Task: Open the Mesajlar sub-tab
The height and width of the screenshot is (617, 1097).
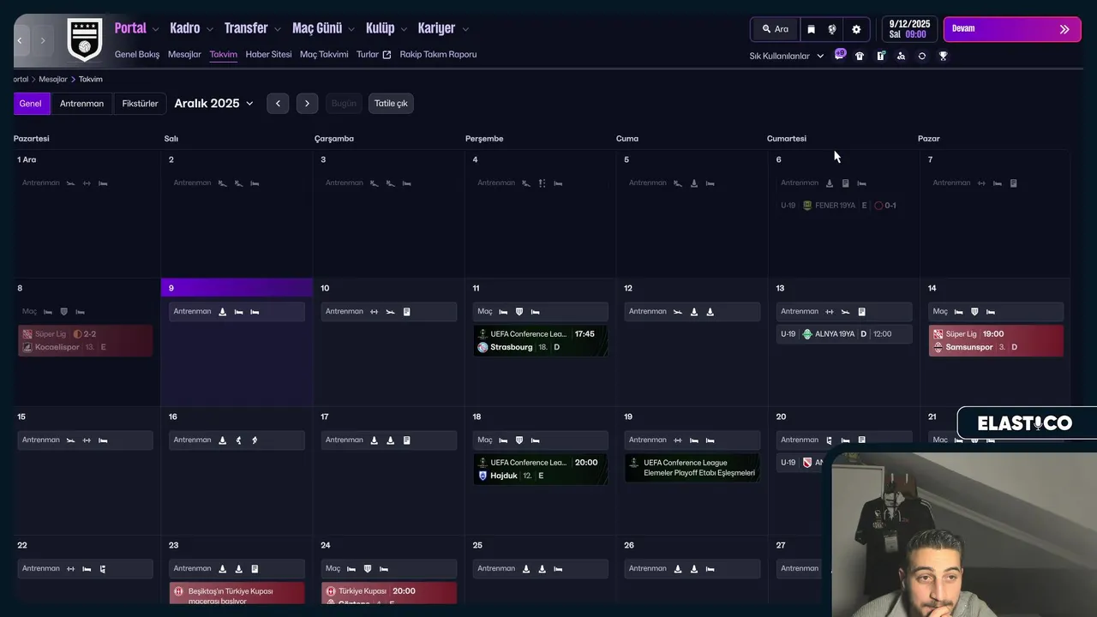Action: (184, 54)
